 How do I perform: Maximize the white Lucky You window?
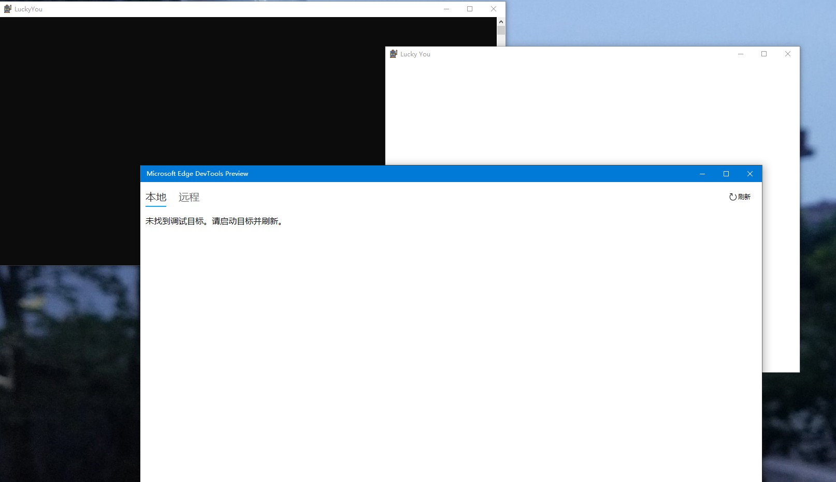pyautogui.click(x=764, y=54)
